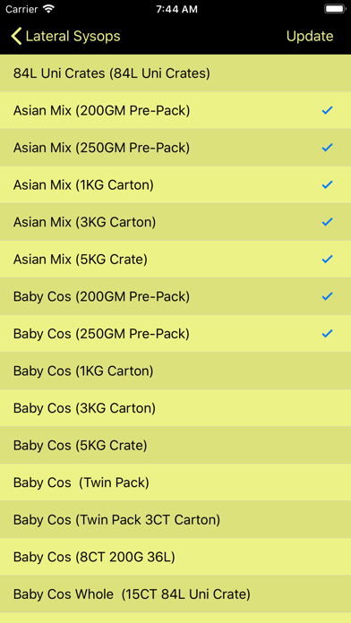Screen dimensions: 351x623
Task: Tap the Wi-Fi status icon
Action: 49,9
